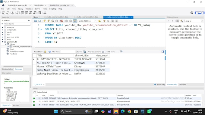The image size is (205, 115).
Task: Save the script to file
Action: 39,21
